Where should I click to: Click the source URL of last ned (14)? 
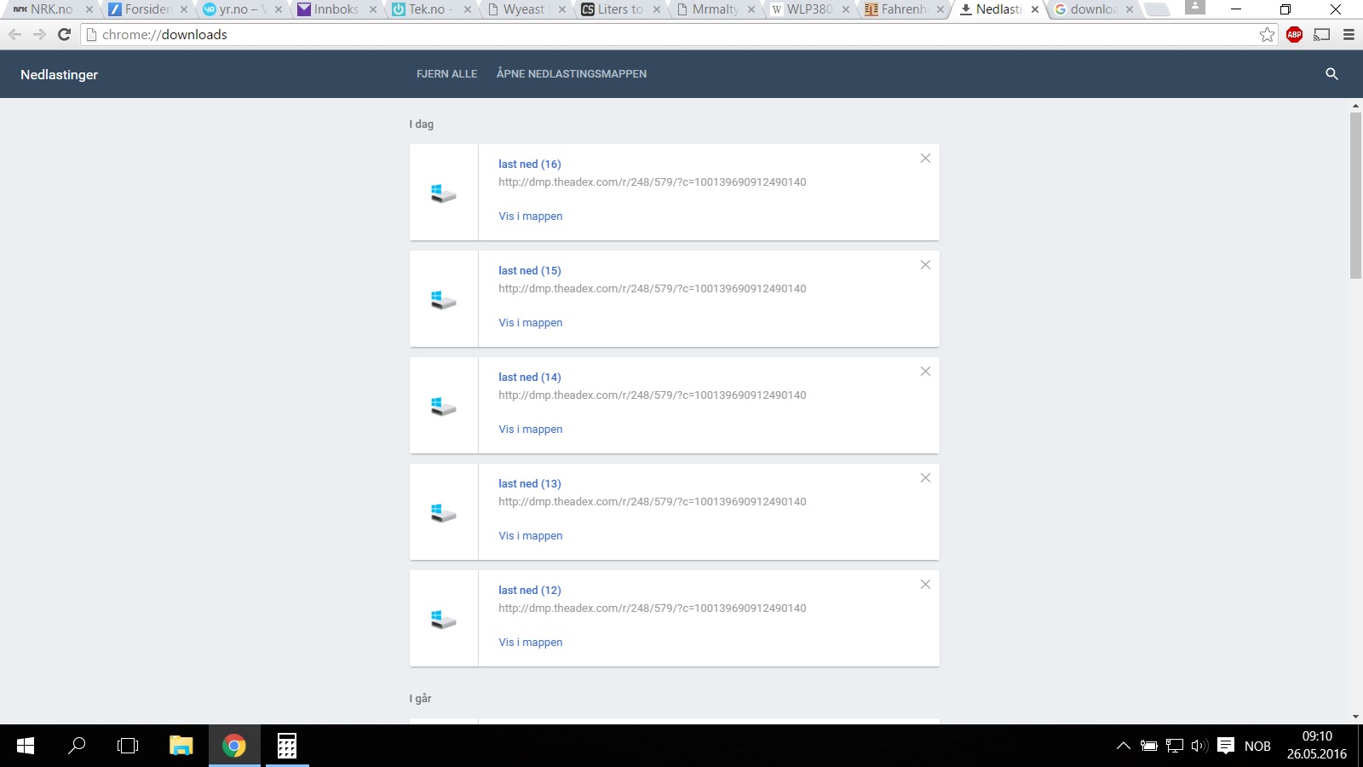(x=653, y=395)
